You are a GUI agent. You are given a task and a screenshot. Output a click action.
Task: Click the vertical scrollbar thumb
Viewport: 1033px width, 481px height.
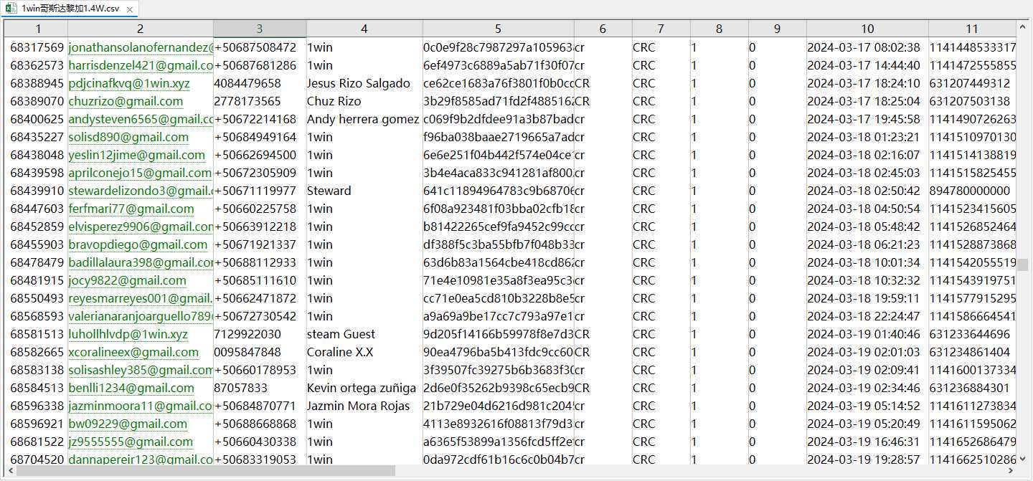[x=1023, y=265]
